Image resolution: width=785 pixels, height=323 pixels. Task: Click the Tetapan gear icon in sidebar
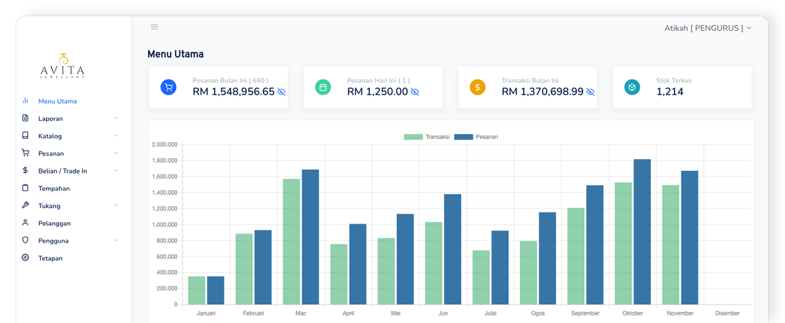click(x=25, y=258)
